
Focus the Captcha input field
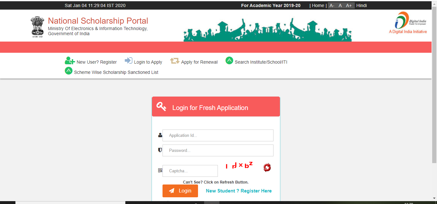coord(190,171)
